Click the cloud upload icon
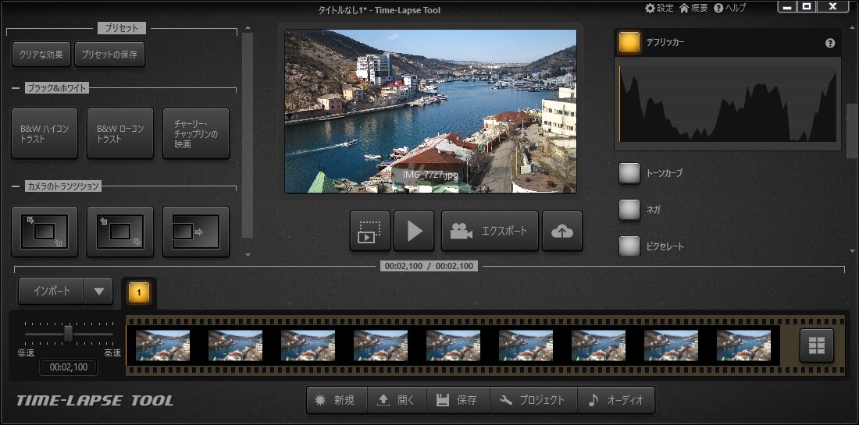Image resolution: width=859 pixels, height=425 pixels. pyautogui.click(x=562, y=231)
